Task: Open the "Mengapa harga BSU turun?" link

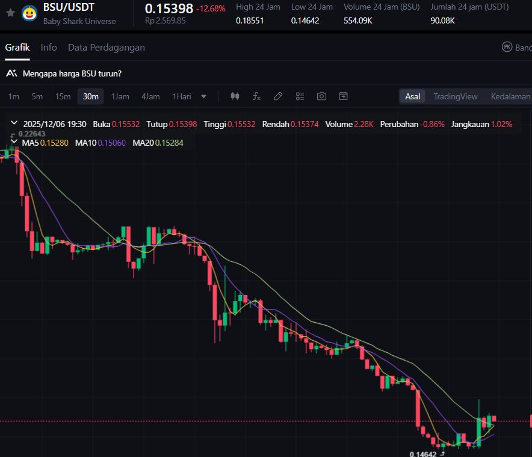Action: coord(72,73)
